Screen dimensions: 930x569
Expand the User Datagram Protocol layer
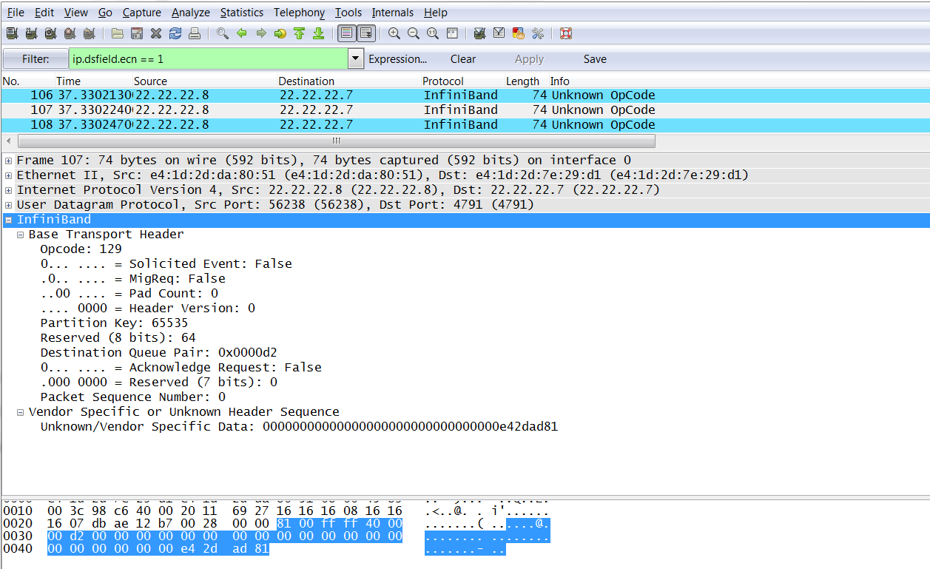7,205
